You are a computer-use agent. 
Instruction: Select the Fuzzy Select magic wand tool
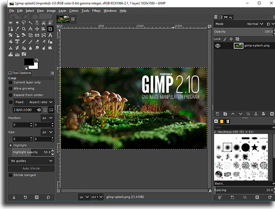point(31,22)
